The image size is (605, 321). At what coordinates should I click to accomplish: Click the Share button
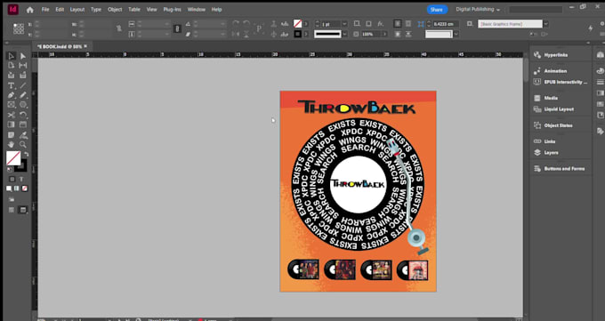pyautogui.click(x=437, y=10)
